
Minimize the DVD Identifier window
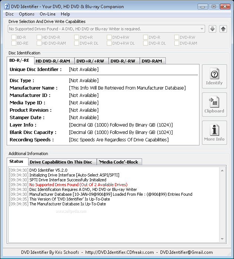click(203, 7)
